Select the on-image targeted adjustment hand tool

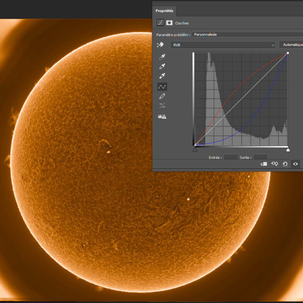click(160, 45)
